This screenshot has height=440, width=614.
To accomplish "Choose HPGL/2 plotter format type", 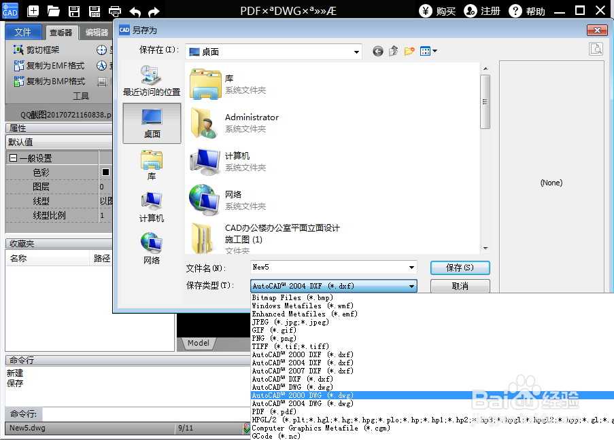I will coord(432,420).
